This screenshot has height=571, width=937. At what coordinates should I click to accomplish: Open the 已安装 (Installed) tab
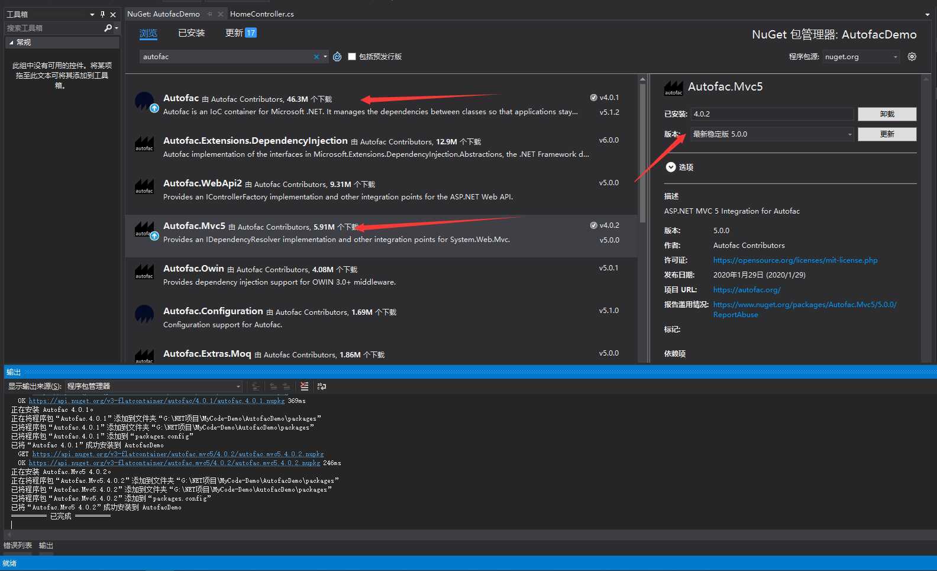[x=192, y=33]
